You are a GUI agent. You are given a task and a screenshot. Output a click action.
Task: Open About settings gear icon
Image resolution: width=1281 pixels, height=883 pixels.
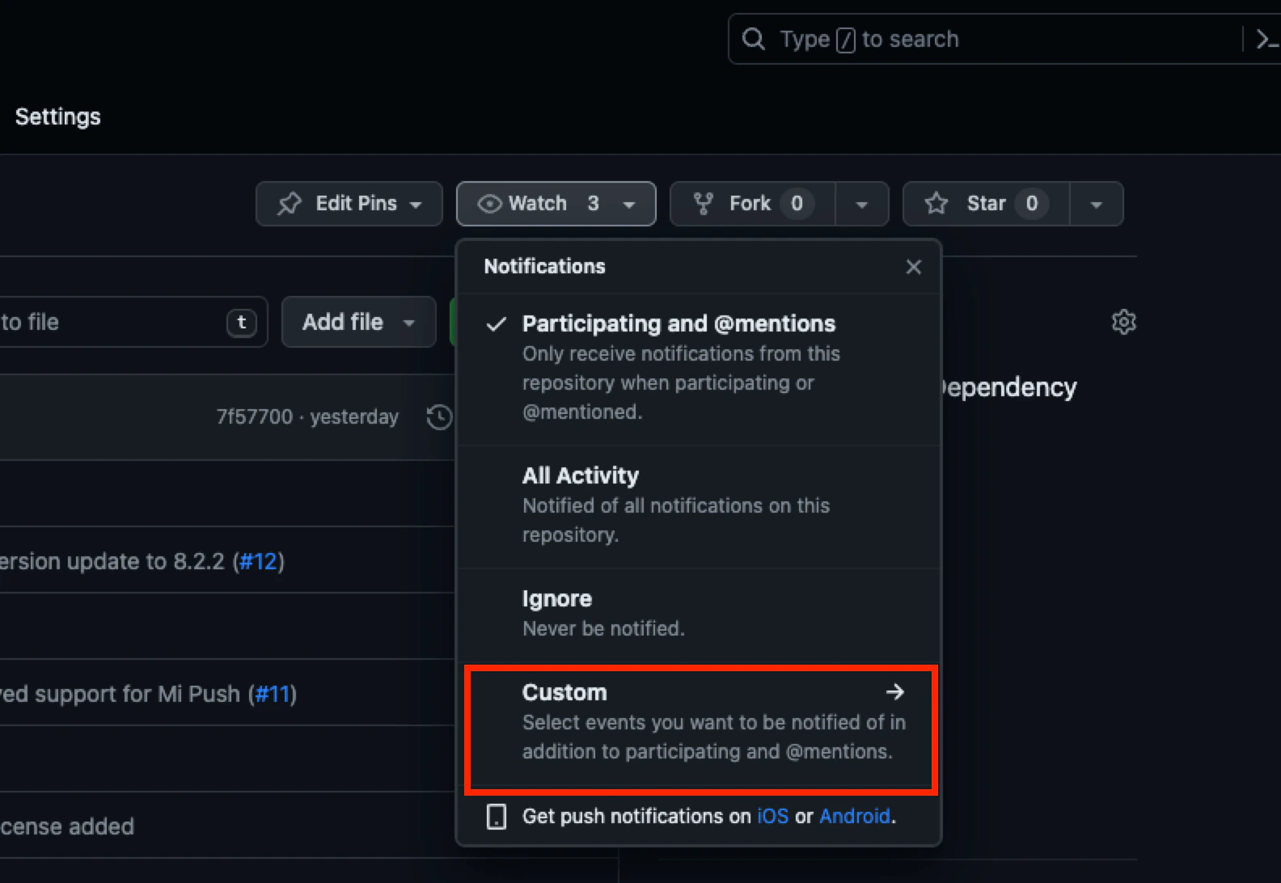click(x=1123, y=322)
